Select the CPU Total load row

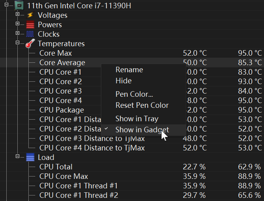point(132,167)
